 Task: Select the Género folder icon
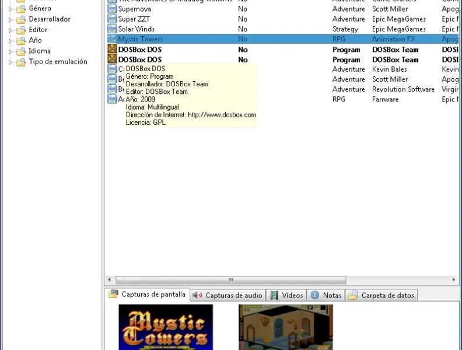click(21, 9)
